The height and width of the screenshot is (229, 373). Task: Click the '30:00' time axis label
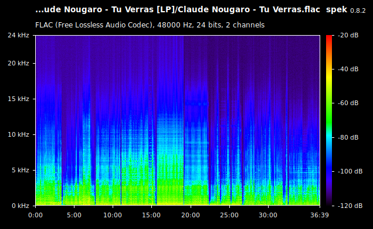tap(268, 215)
